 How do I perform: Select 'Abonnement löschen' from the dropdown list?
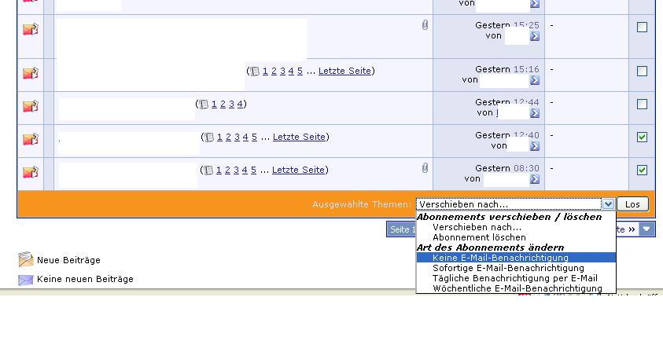pyautogui.click(x=479, y=237)
